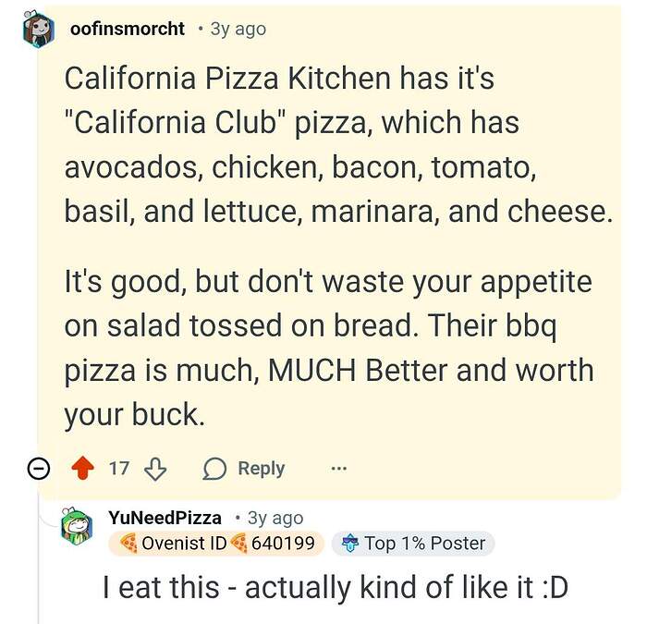Viewport: 647px width, 624px height.
Task: Collapse the oofinsmorcht comment thread
Action: click(x=39, y=469)
